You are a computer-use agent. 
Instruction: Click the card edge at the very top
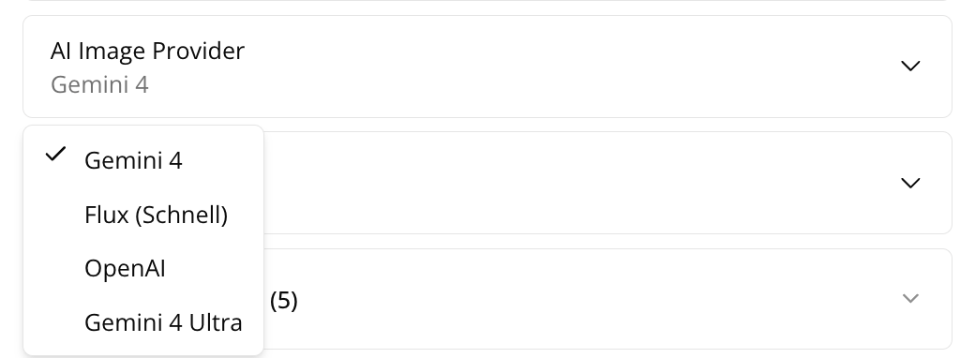tap(487, 1)
